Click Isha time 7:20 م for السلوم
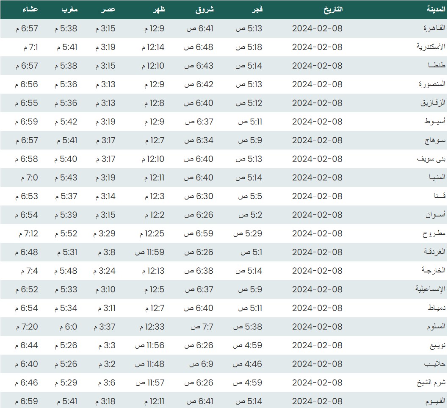 [27, 327]
